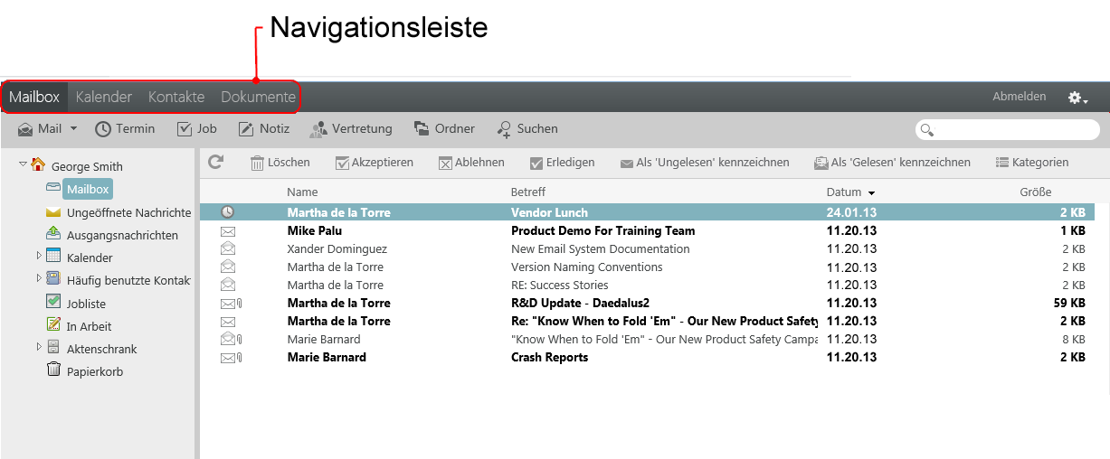Expand the Aktenschrank folder
1110x459 pixels.
tap(39, 347)
